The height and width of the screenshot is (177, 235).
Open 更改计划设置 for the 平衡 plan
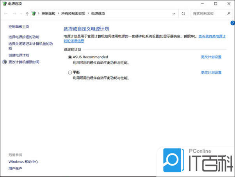pos(211,72)
